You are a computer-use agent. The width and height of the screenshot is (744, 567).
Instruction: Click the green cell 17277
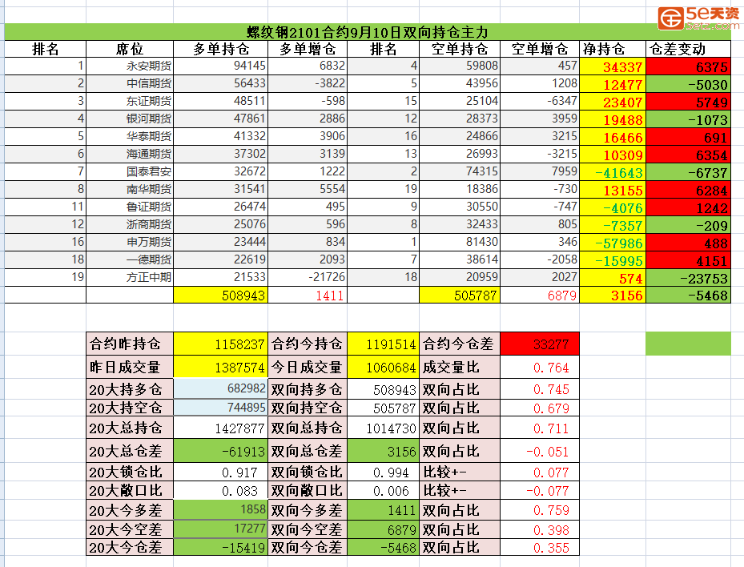[x=221, y=529]
